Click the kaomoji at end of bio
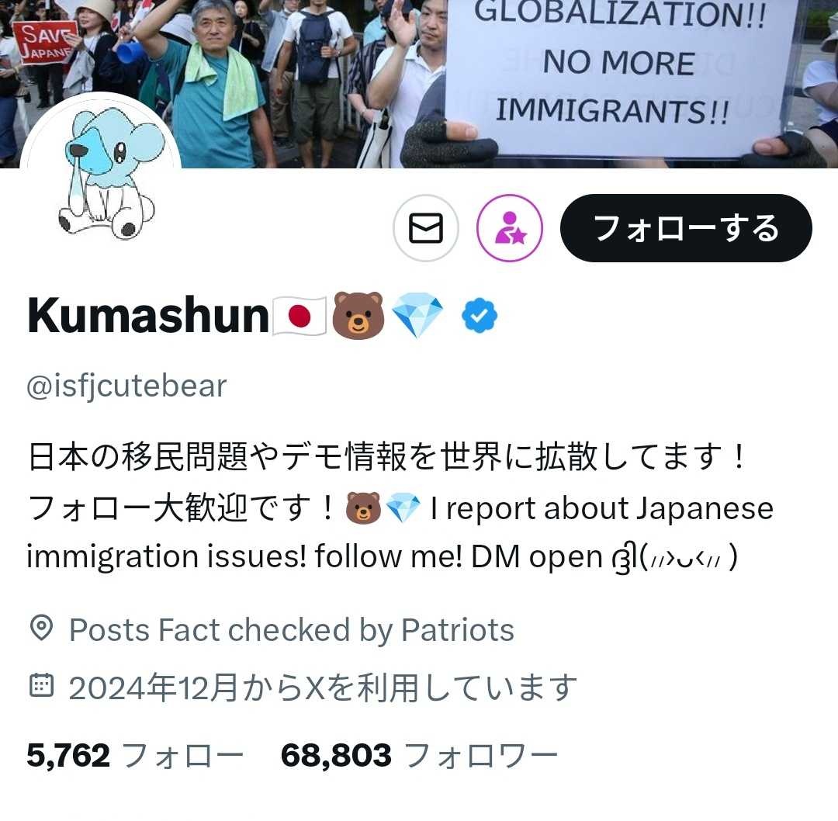This screenshot has height=821, width=838. (x=676, y=557)
